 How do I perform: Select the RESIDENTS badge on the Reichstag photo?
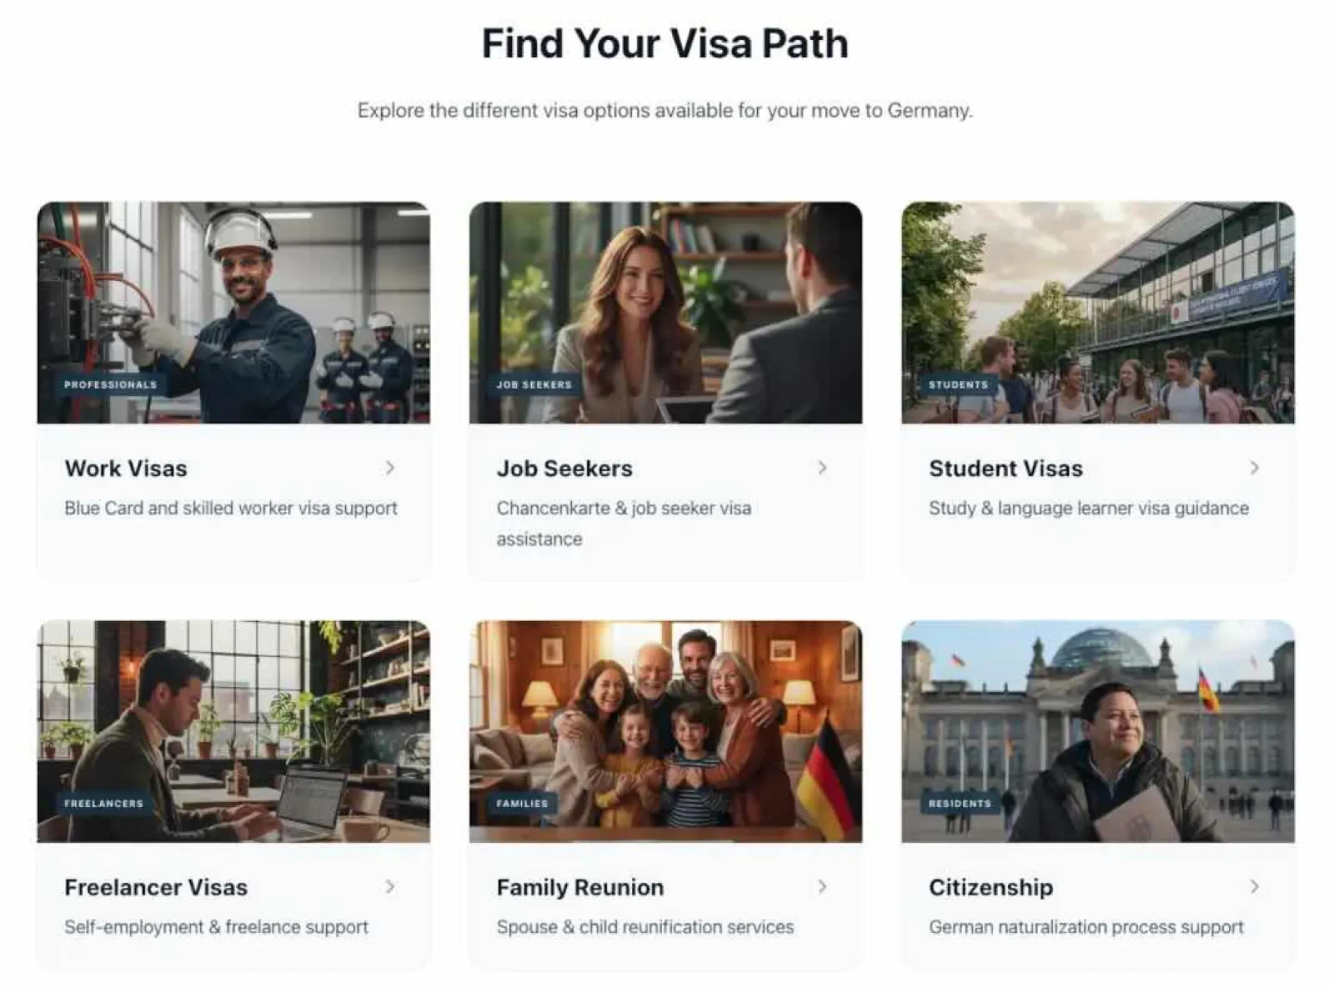point(960,803)
